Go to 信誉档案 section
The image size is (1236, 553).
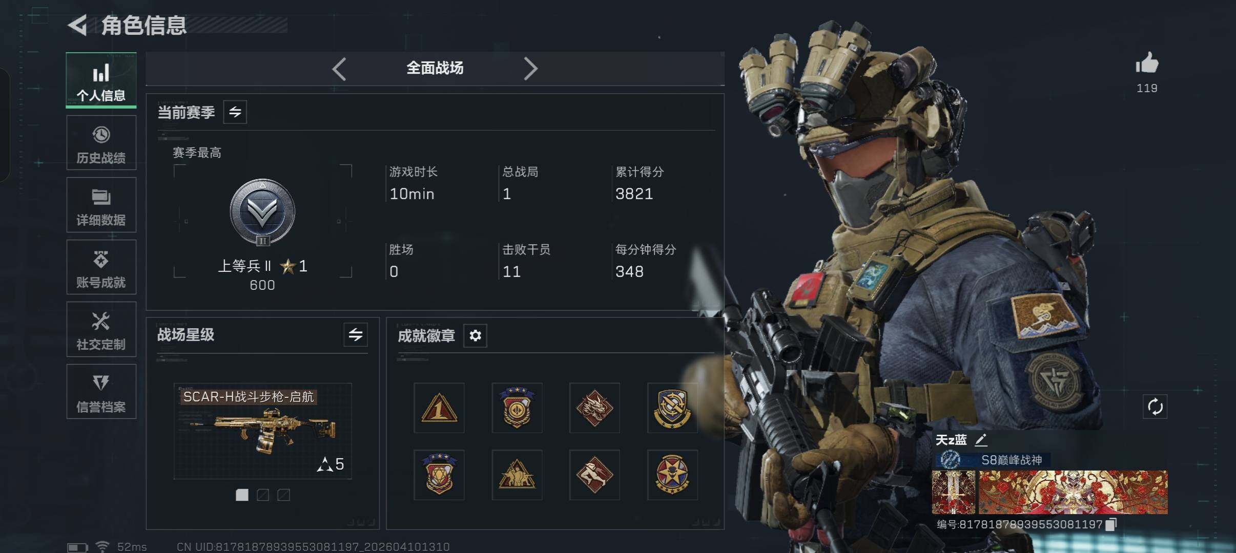tap(101, 392)
